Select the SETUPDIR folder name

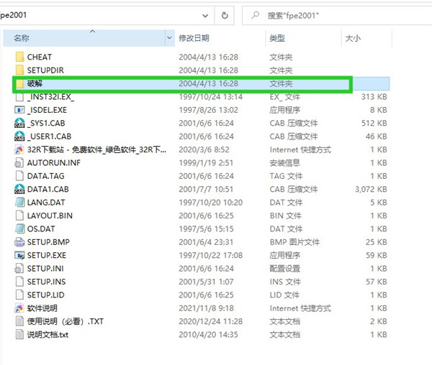pyautogui.click(x=45, y=70)
